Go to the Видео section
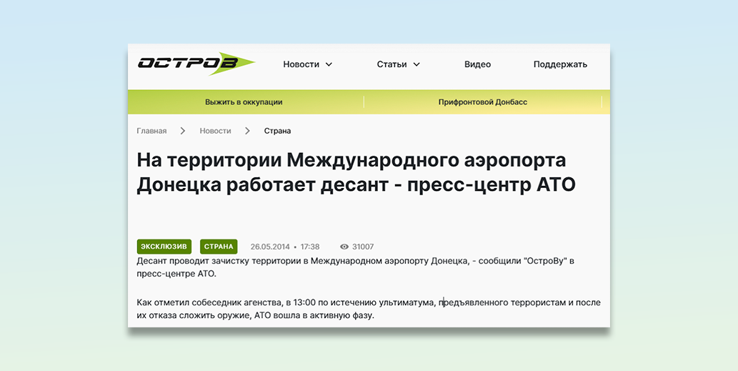Screen dimensions: 738x371 [x=477, y=64]
